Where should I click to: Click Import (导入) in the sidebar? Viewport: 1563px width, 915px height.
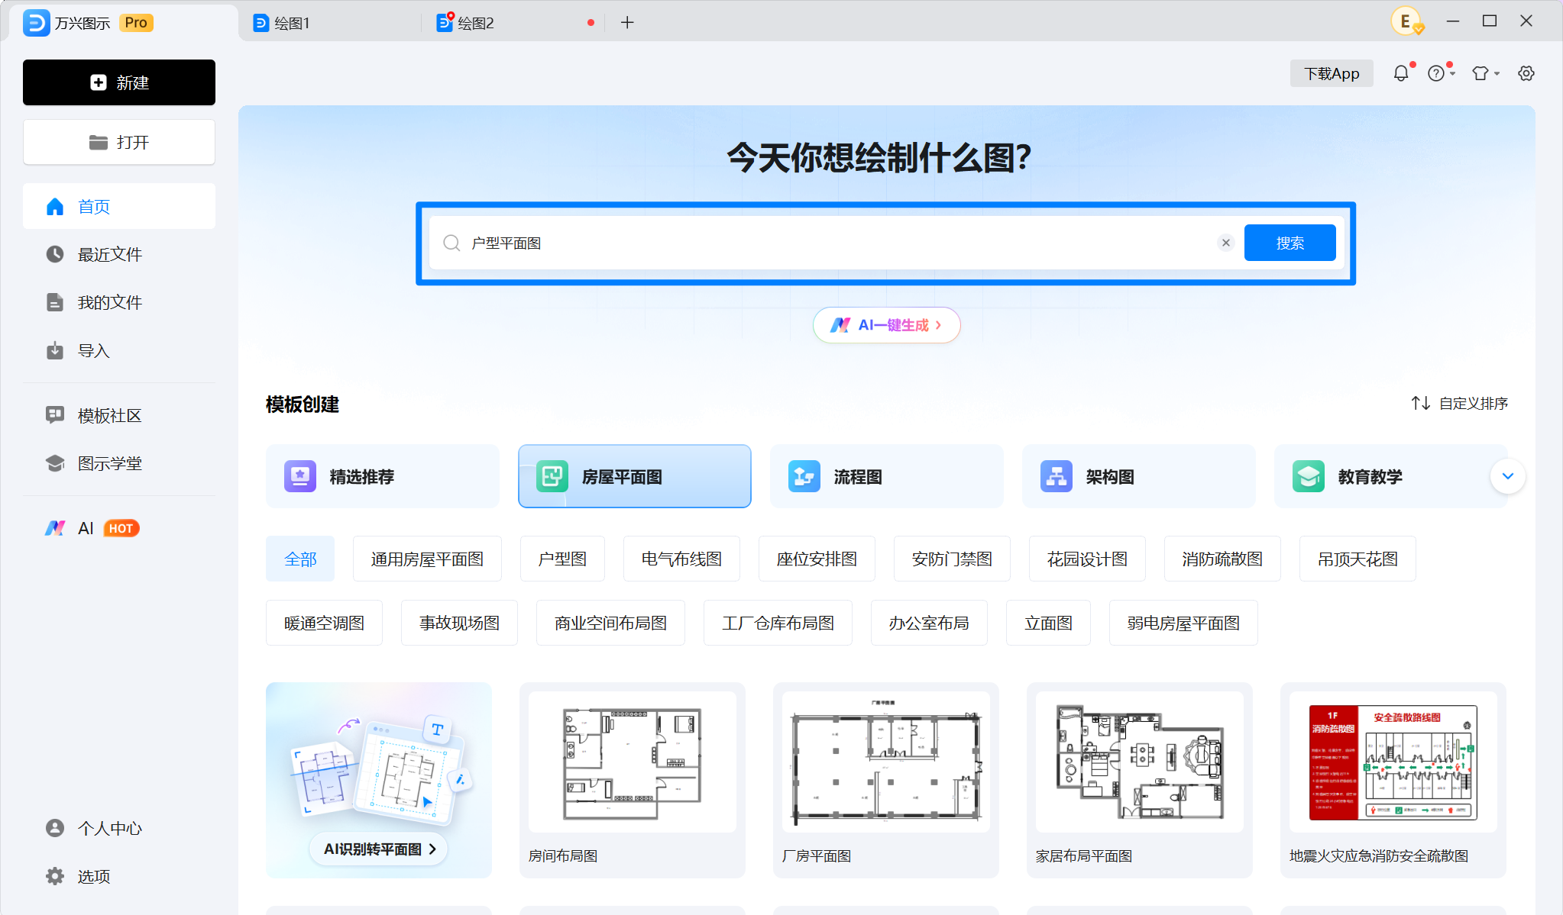(x=119, y=350)
